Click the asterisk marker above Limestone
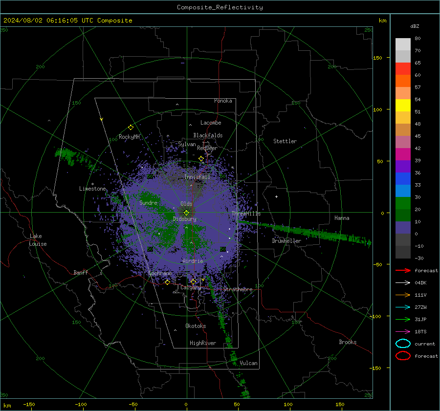This screenshot has width=440, height=411. (92, 184)
